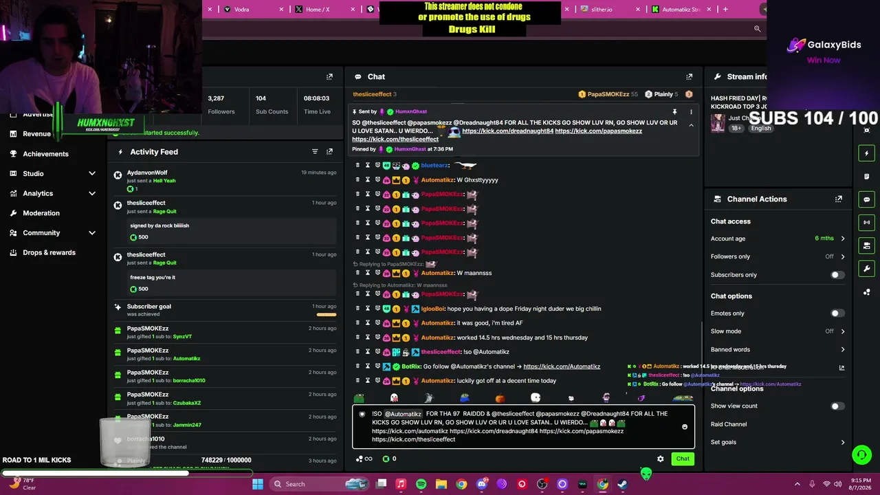
Task: Open Activity Feed filter options
Action: pyautogui.click(x=315, y=151)
